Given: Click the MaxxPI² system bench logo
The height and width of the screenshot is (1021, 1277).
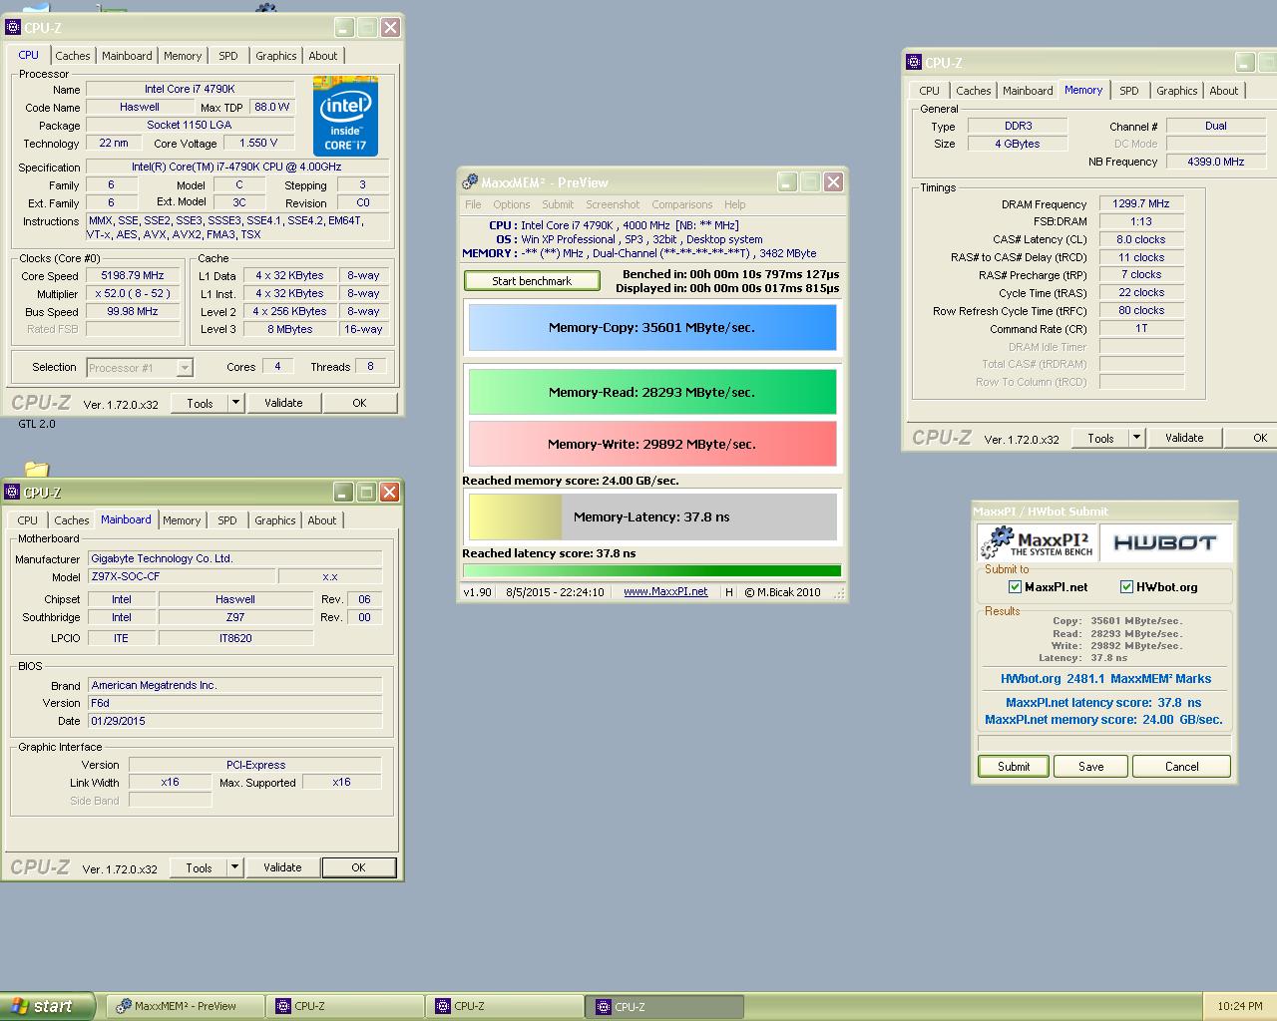Looking at the screenshot, I should click(x=1037, y=542).
